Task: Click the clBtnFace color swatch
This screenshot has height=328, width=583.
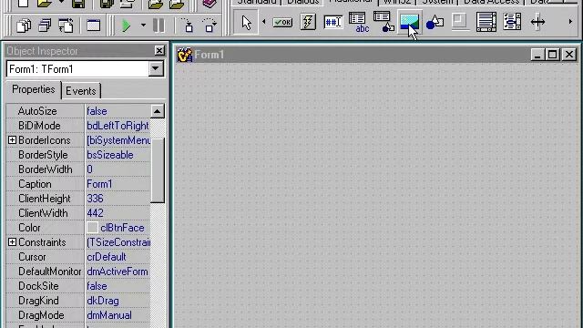Action: click(92, 228)
